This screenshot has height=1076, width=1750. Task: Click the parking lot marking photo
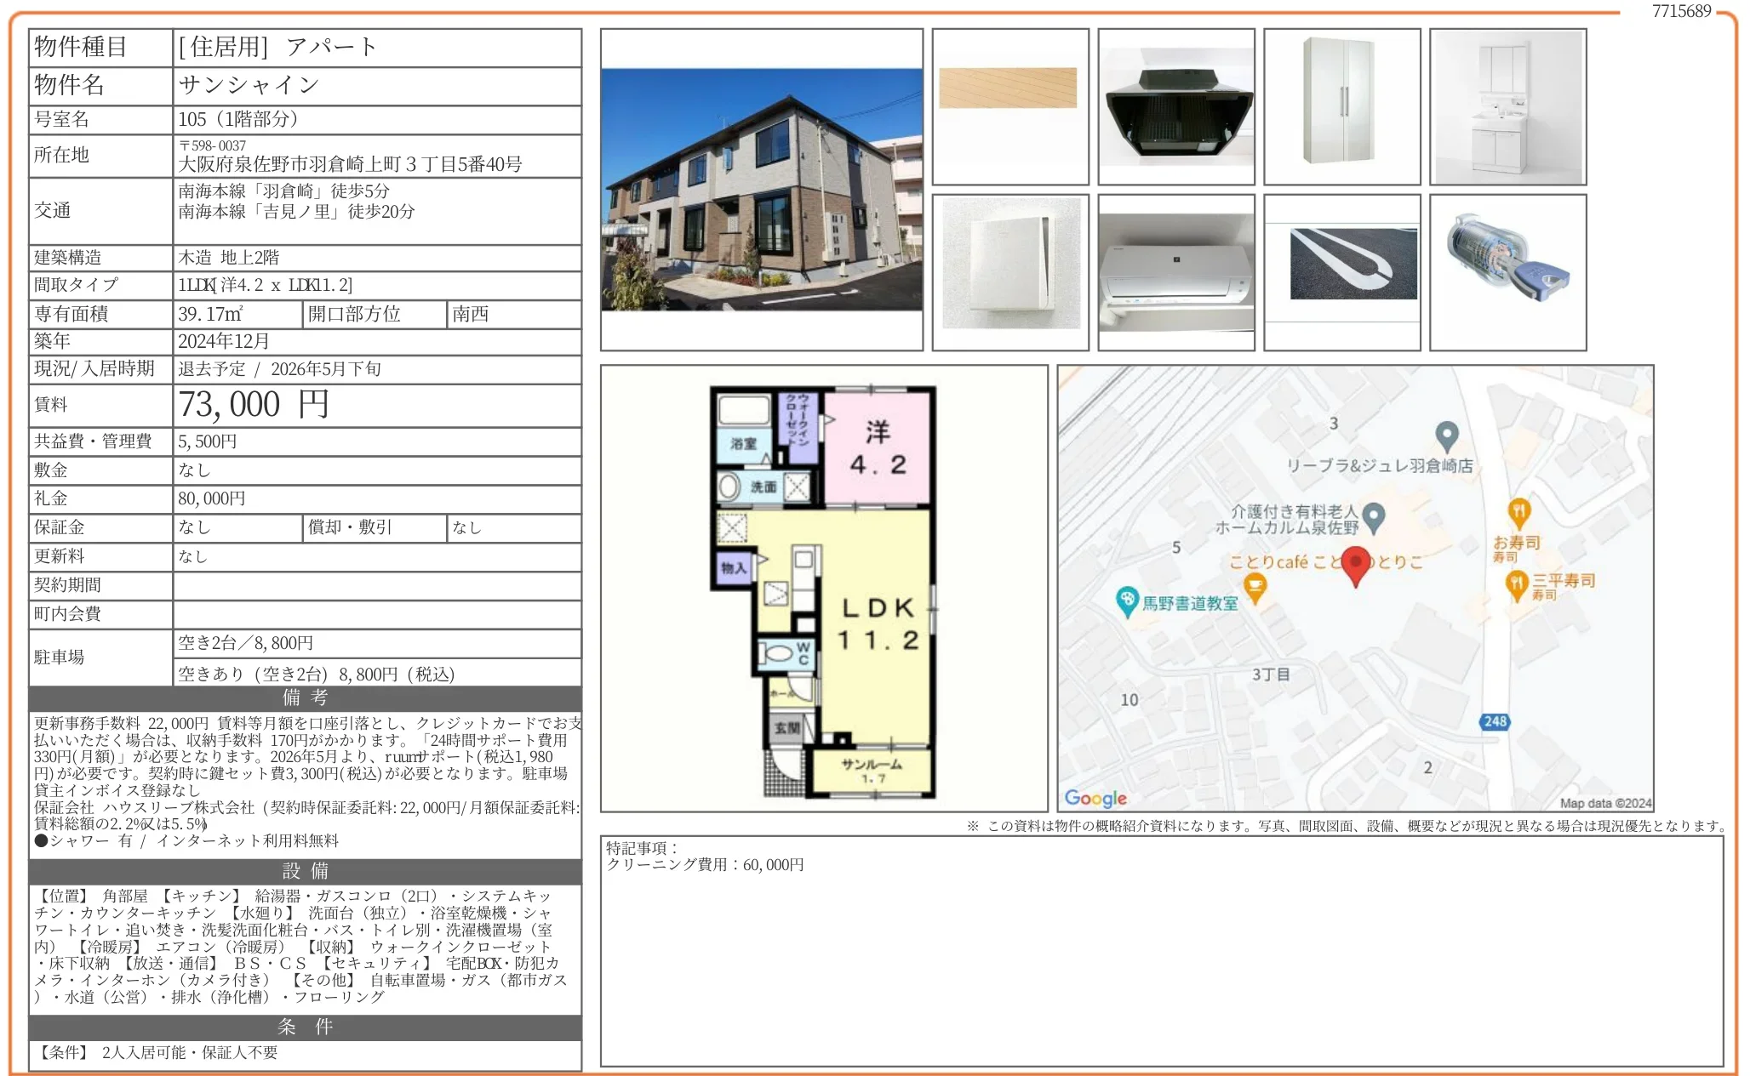click(x=1341, y=272)
